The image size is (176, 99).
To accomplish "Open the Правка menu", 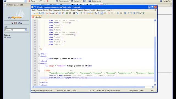I will [39, 10].
